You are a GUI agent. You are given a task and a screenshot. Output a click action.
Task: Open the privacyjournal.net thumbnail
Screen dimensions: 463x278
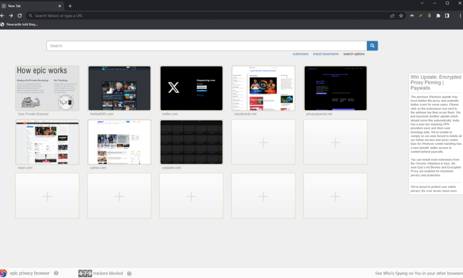point(335,88)
